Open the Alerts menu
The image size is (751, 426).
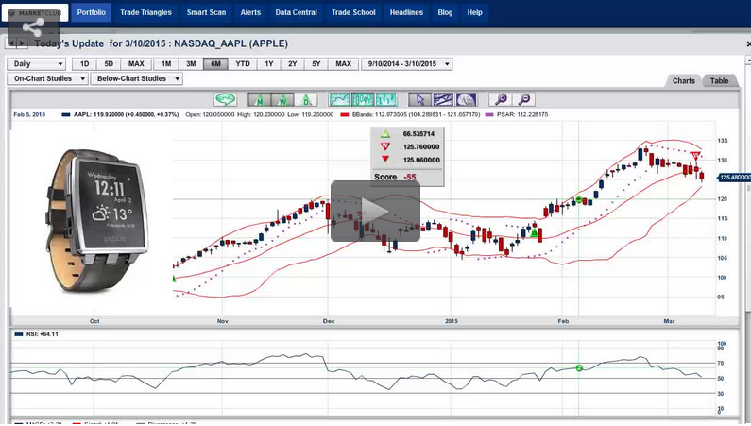(250, 12)
